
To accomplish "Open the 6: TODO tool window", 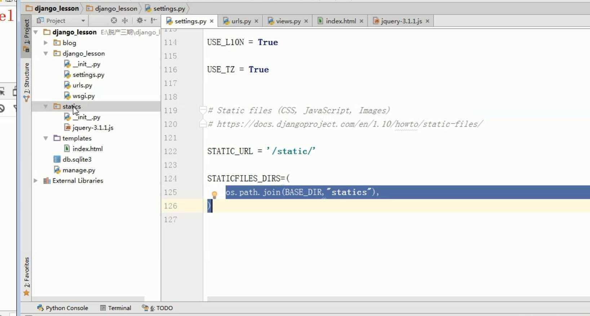I will point(157,308).
